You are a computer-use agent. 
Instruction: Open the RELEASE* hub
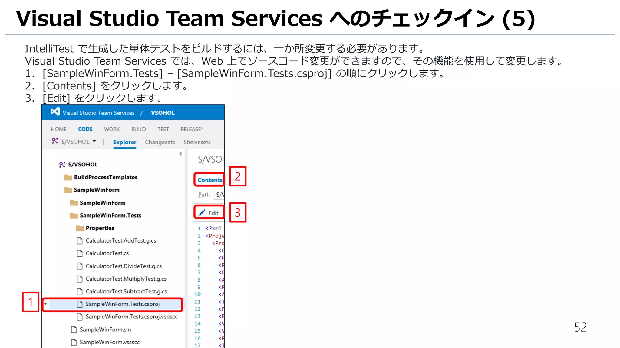[192, 129]
